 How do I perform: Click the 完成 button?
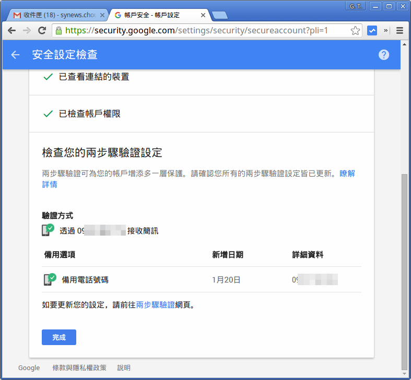pyautogui.click(x=59, y=337)
